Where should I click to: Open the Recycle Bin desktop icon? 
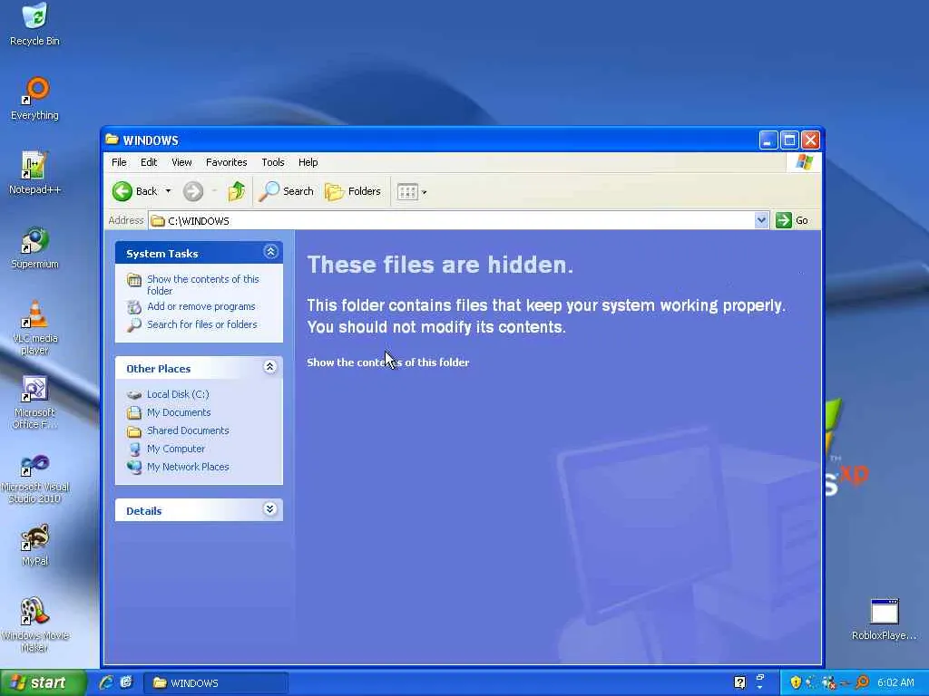coord(34,24)
